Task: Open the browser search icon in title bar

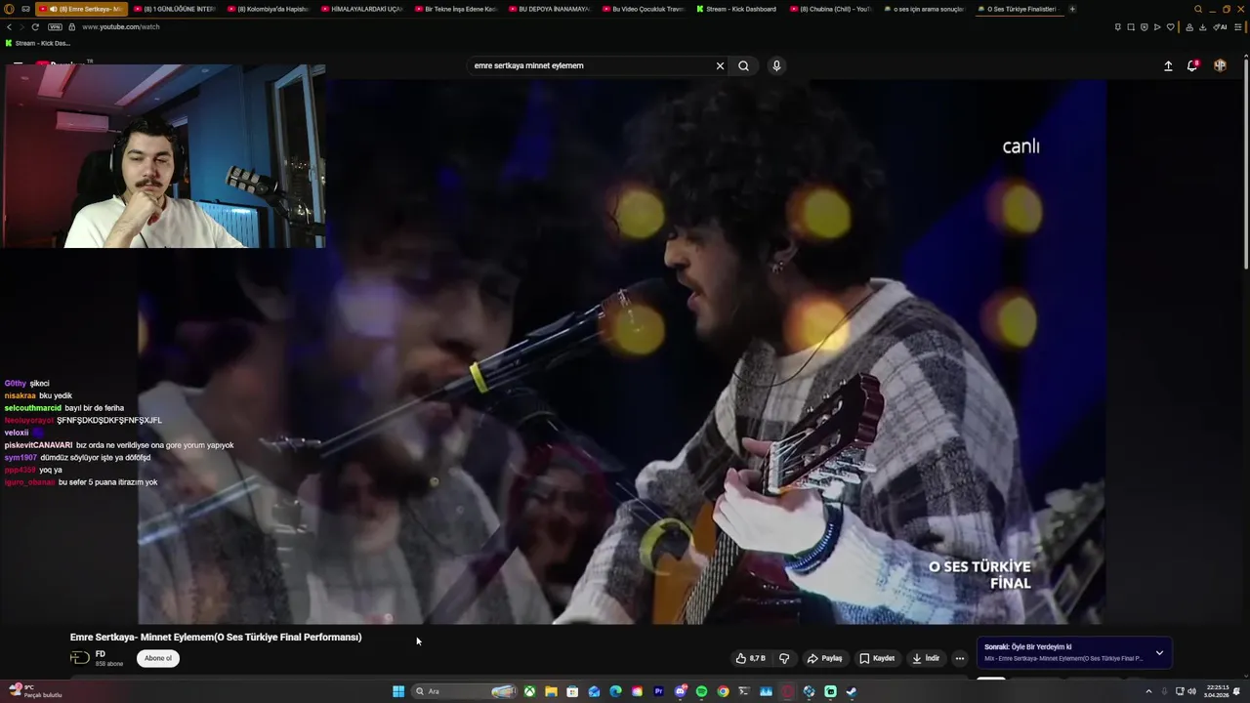Action: coord(1198,9)
